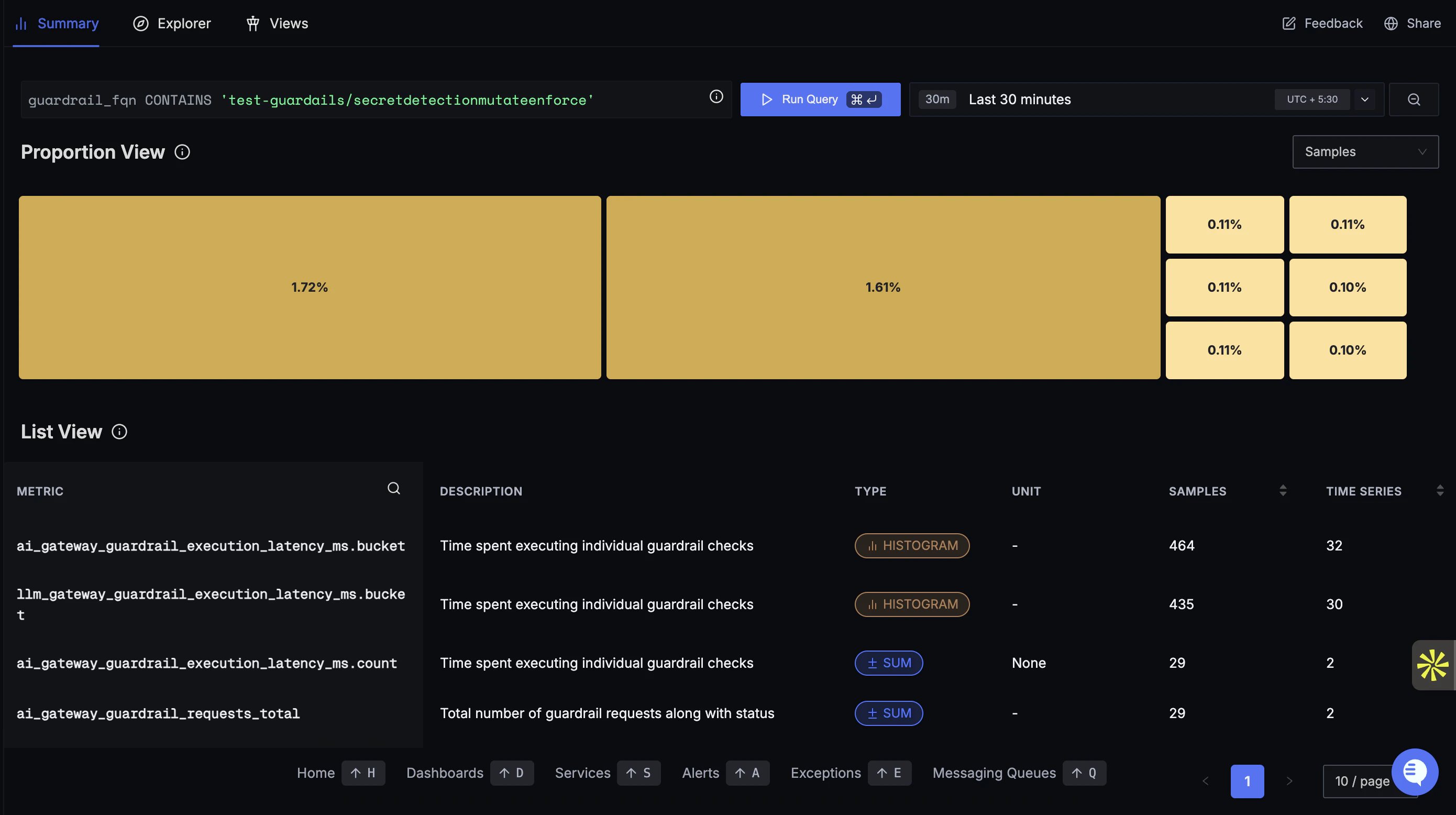The width and height of the screenshot is (1456, 815).
Task: Click the 464 samples value
Action: (x=1182, y=545)
